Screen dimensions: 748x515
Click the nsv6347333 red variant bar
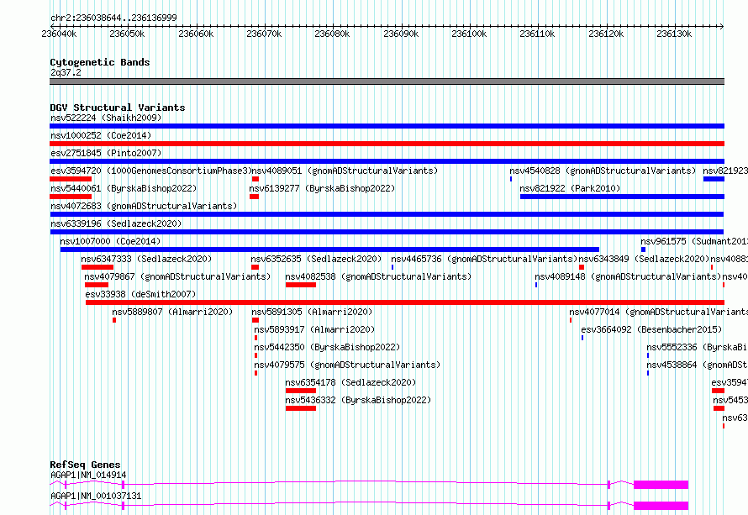pos(97,267)
